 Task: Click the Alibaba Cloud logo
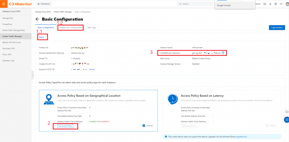click(20, 4)
